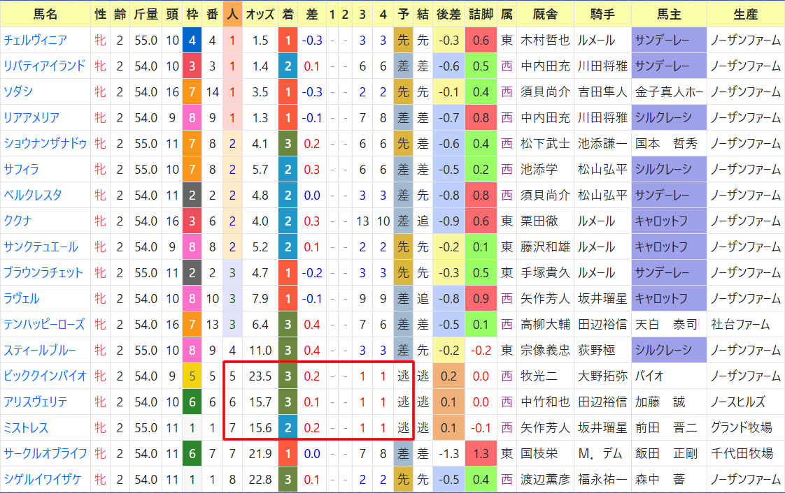This screenshot has width=785, height=493.
Task: Select 詰脚 value 1.3 in サークルオブライフ row
Action: tap(481, 453)
